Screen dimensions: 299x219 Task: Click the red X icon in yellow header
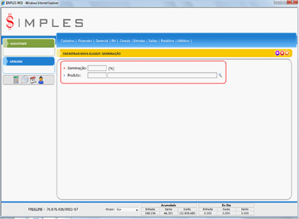tap(282, 53)
